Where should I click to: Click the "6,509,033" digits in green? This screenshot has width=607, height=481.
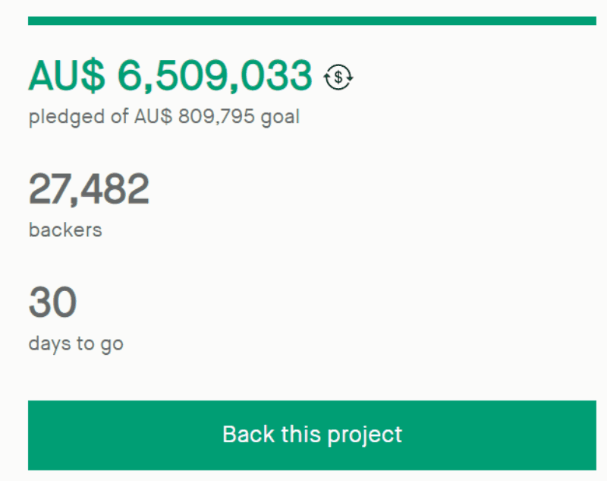215,75
